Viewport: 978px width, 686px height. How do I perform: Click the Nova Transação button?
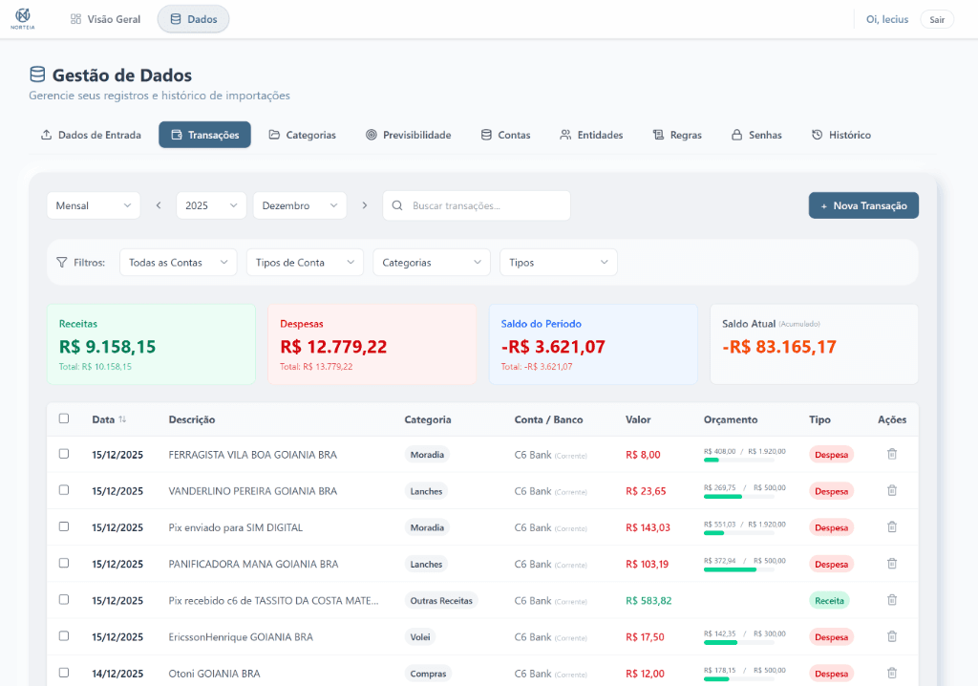click(x=863, y=205)
